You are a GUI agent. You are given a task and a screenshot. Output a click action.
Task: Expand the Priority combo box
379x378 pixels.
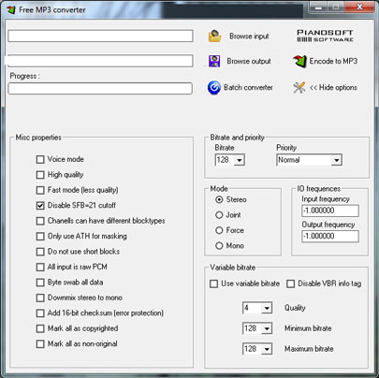pyautogui.click(x=336, y=160)
